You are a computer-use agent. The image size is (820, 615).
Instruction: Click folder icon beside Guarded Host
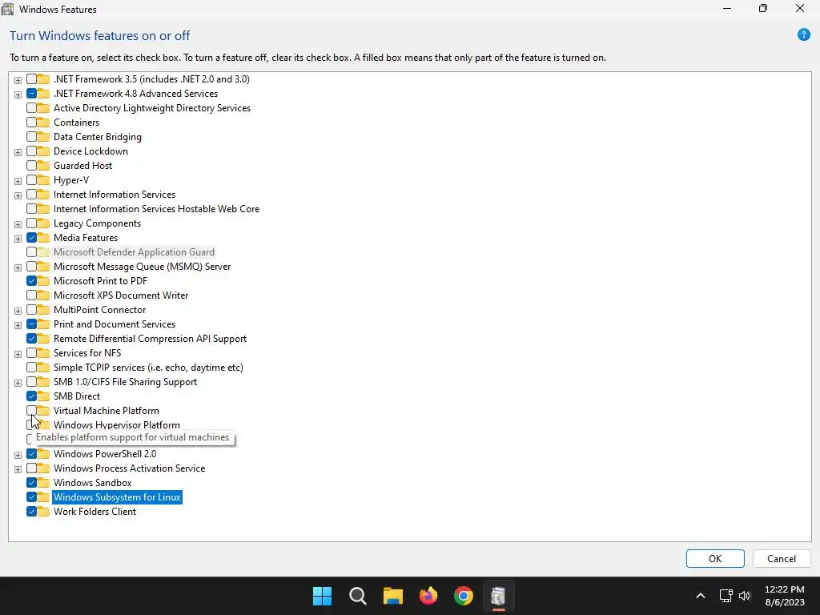[43, 166]
